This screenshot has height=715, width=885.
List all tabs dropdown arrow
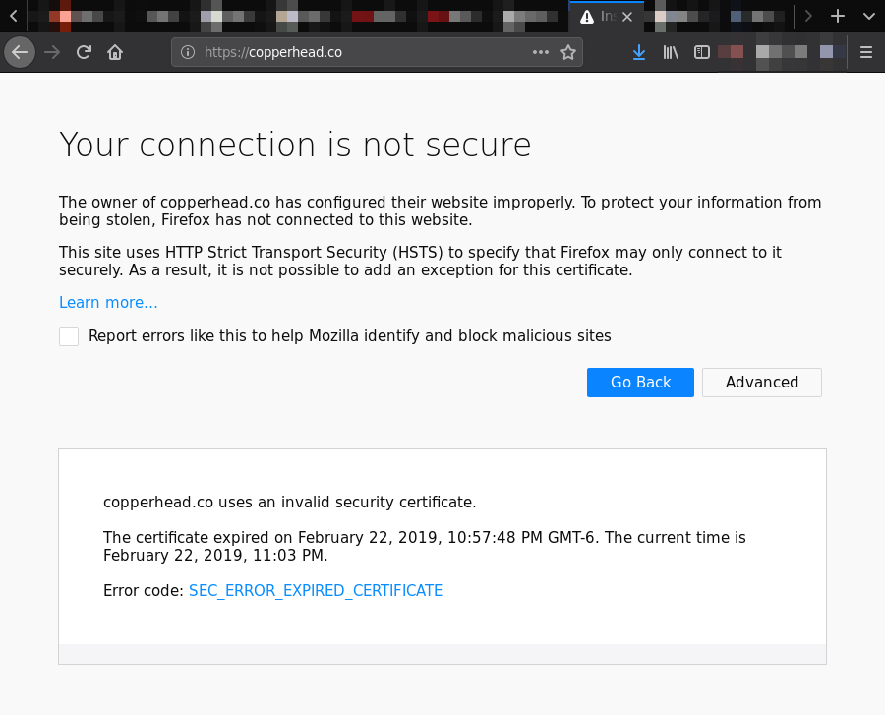coord(868,17)
